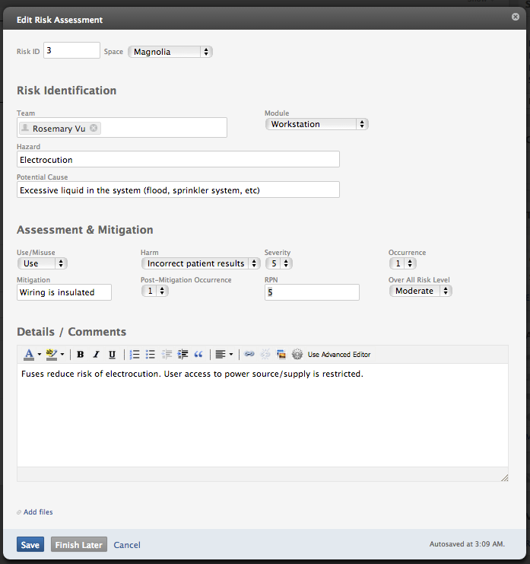Viewport: 530px width, 564px height.
Task: Expand the Module dropdown set to Workstation
Action: pyautogui.click(x=316, y=124)
